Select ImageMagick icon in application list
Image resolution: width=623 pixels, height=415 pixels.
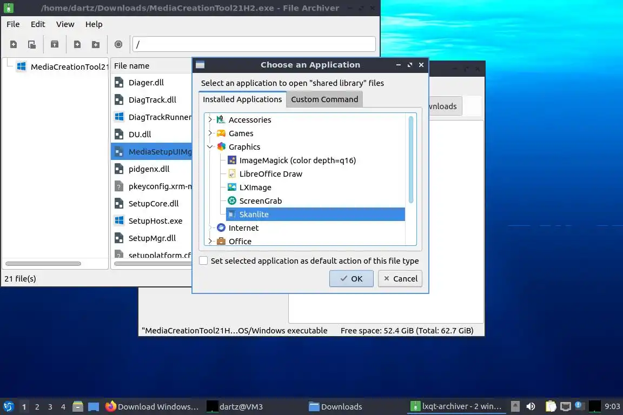click(x=232, y=160)
